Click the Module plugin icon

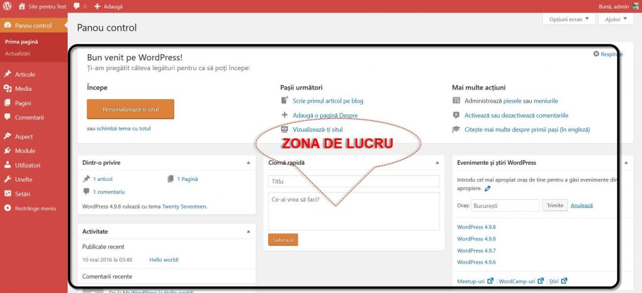[8, 150]
